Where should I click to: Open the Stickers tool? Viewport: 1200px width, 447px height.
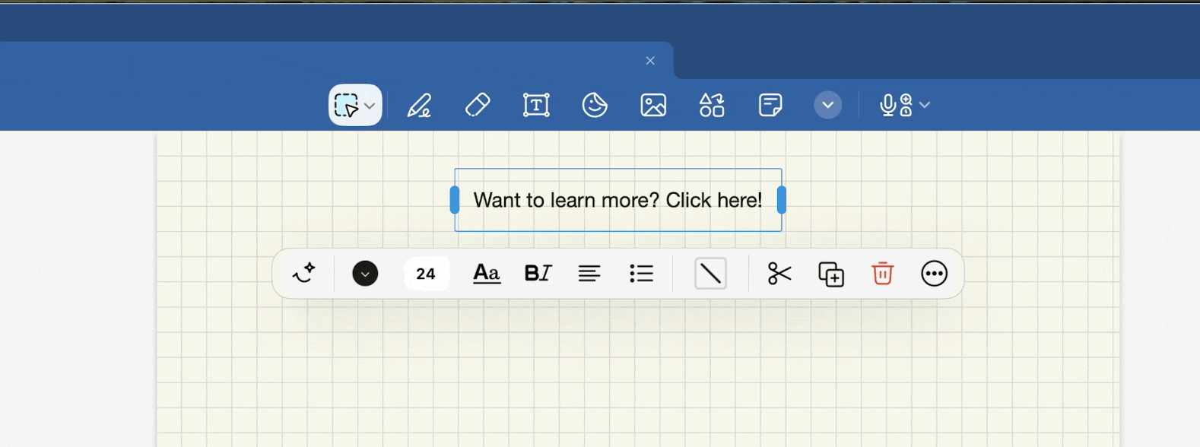[595, 105]
